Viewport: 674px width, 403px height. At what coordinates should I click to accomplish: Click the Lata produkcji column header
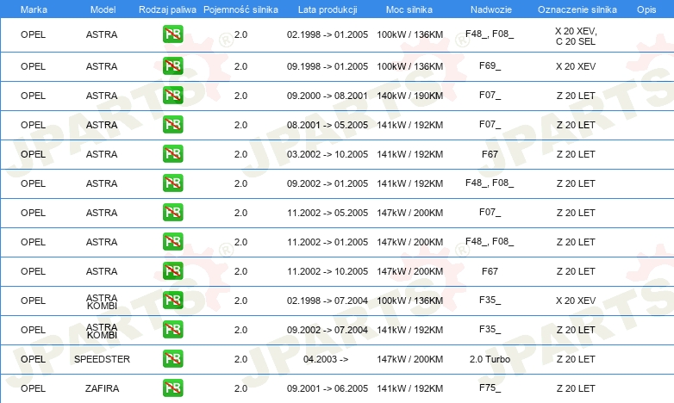click(x=328, y=9)
